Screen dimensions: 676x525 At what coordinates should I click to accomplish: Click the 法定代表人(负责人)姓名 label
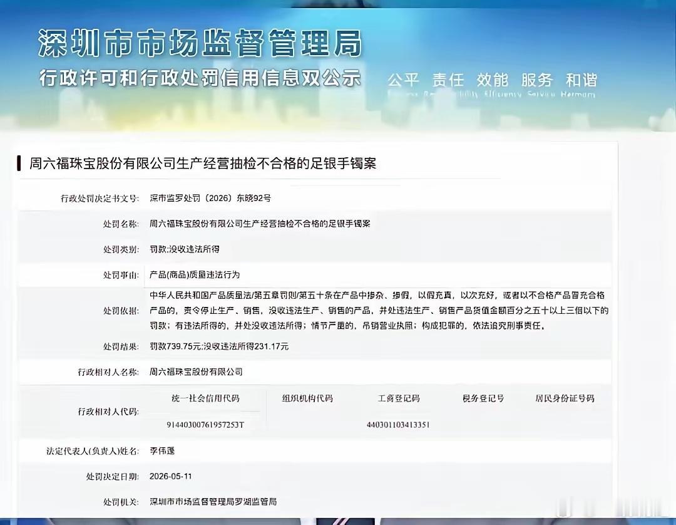[93, 451]
